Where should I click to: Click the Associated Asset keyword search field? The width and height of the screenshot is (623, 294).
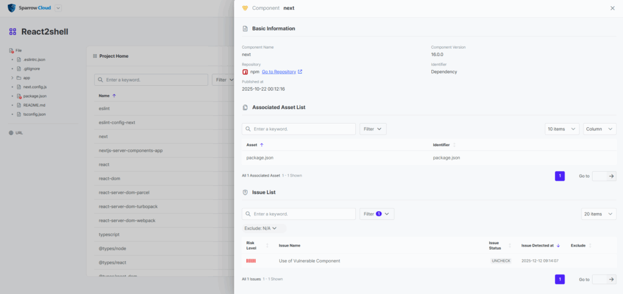(299, 129)
